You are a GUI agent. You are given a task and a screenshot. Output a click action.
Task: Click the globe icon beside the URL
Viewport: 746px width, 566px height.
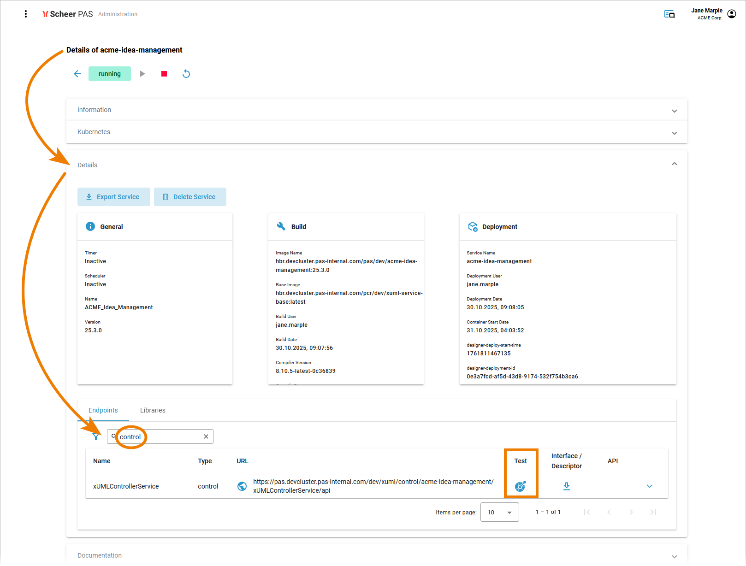(x=242, y=486)
